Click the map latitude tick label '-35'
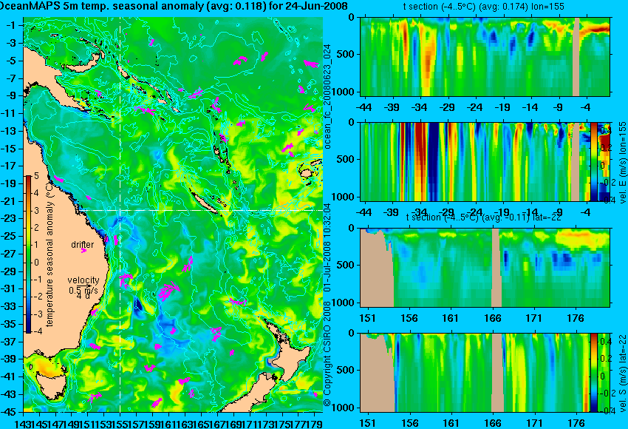This screenshot has height=429, width=628. pos(9,323)
